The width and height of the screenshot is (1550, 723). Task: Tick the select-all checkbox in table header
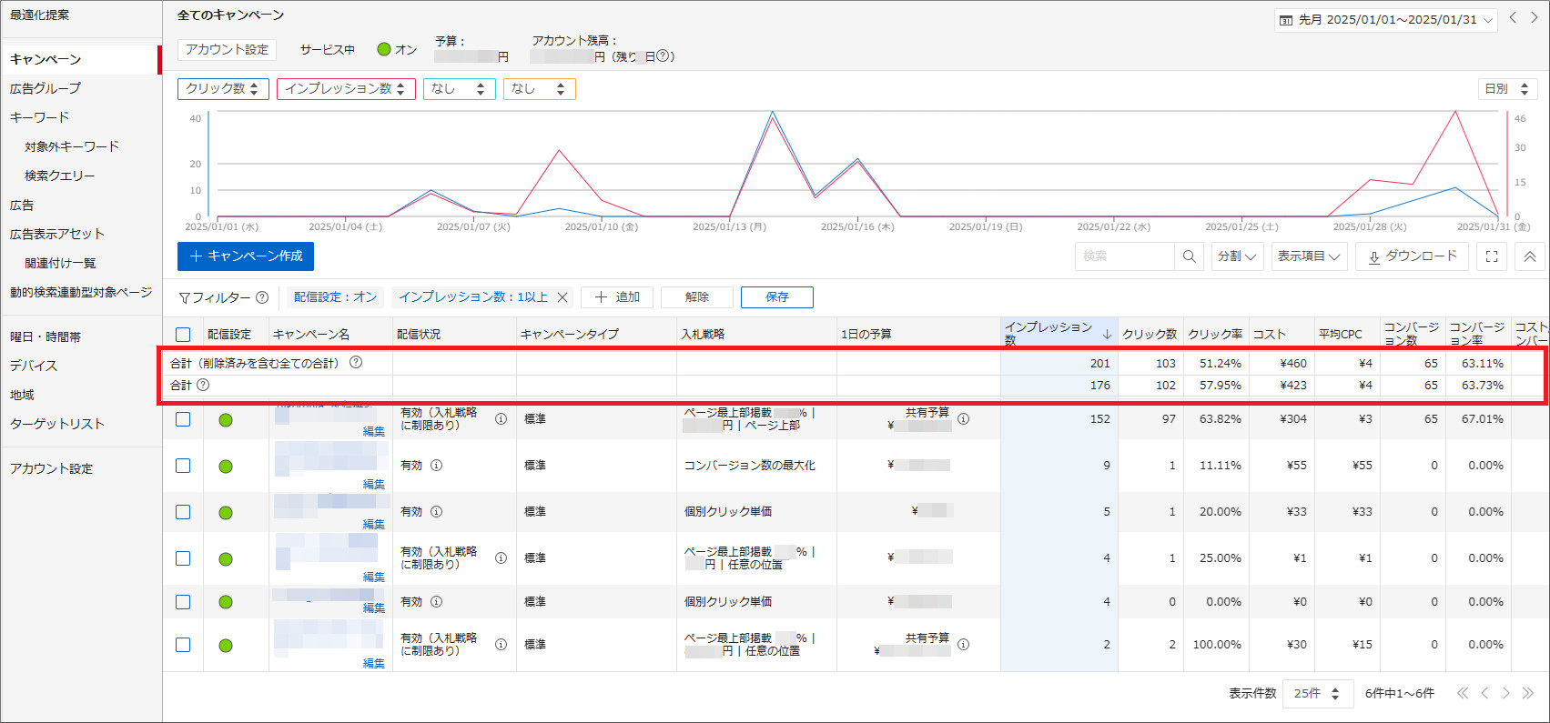[x=183, y=335]
